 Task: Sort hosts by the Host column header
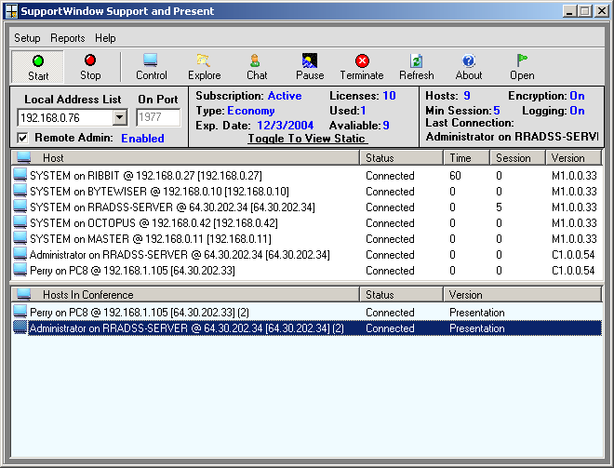pos(185,158)
